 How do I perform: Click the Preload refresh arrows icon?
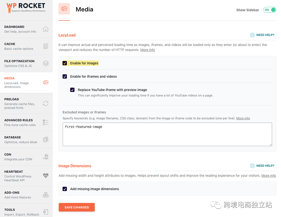[46, 103]
